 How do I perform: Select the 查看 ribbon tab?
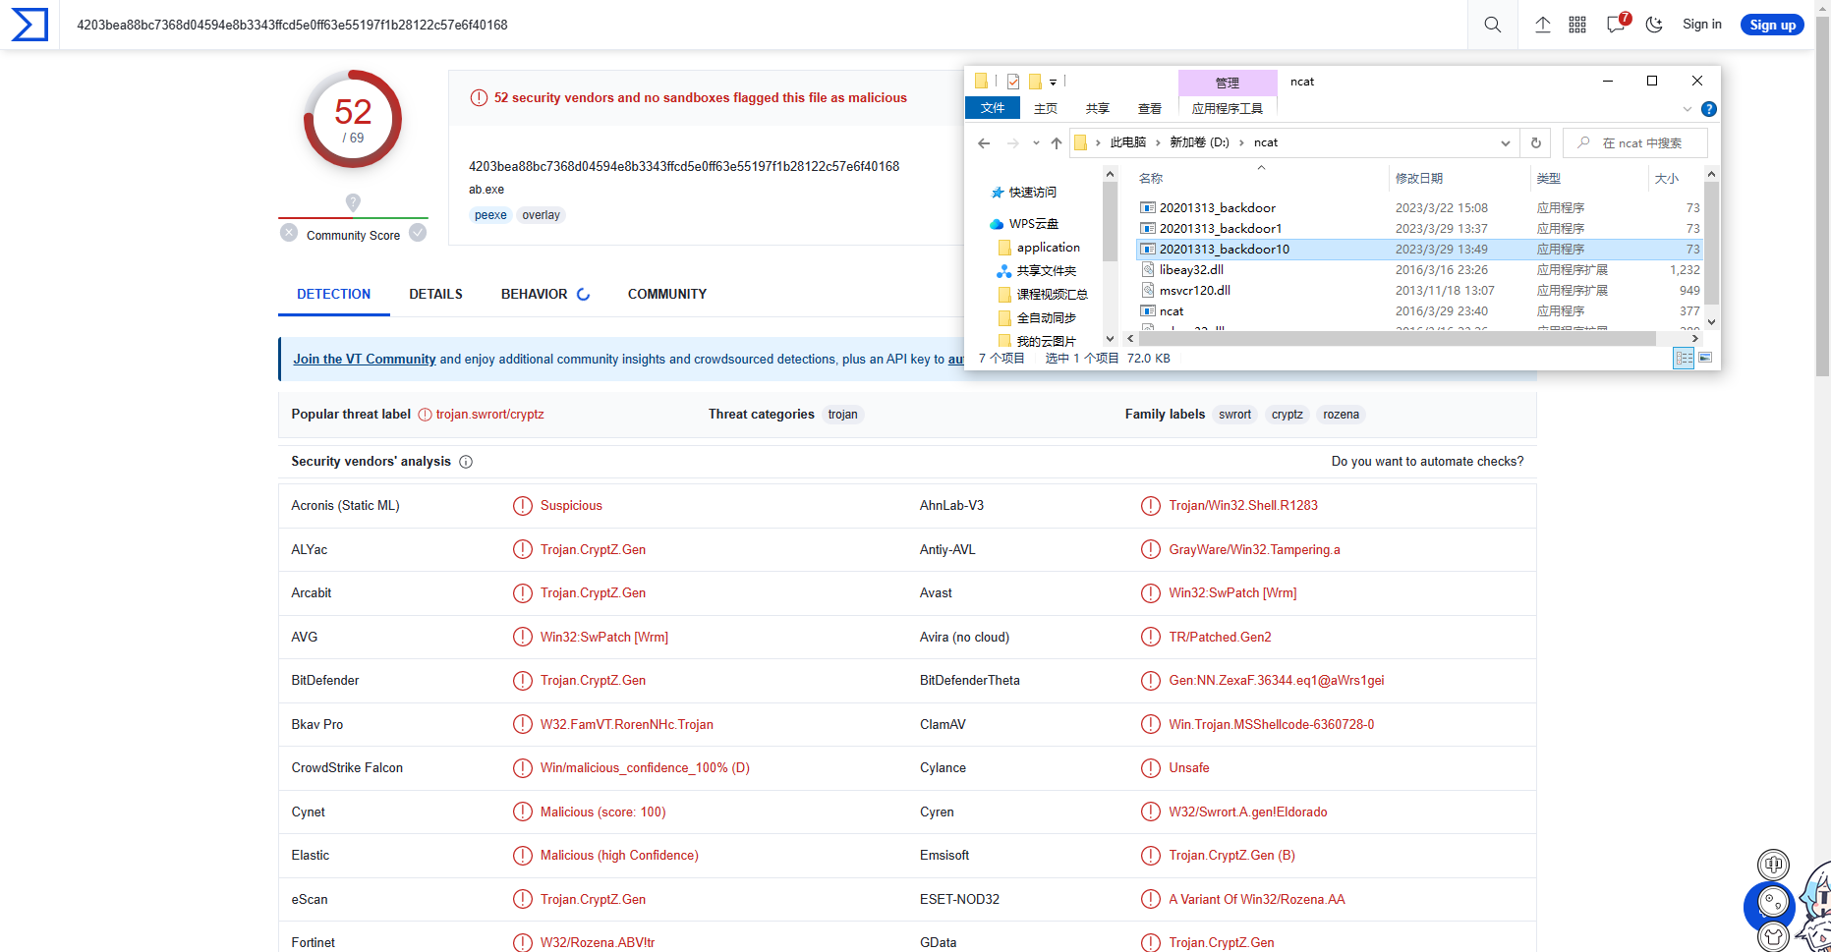coord(1150,109)
